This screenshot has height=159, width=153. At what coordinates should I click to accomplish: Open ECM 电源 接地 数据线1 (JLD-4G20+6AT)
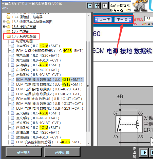pyautogui.click(x=49, y=89)
